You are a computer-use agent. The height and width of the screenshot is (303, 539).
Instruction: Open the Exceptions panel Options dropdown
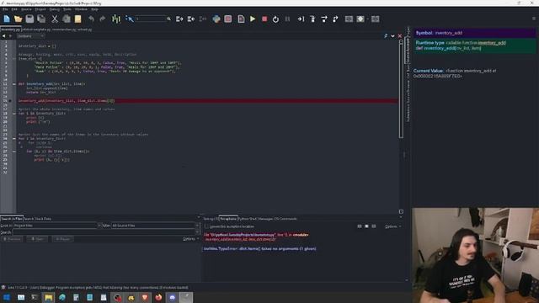pos(392,226)
